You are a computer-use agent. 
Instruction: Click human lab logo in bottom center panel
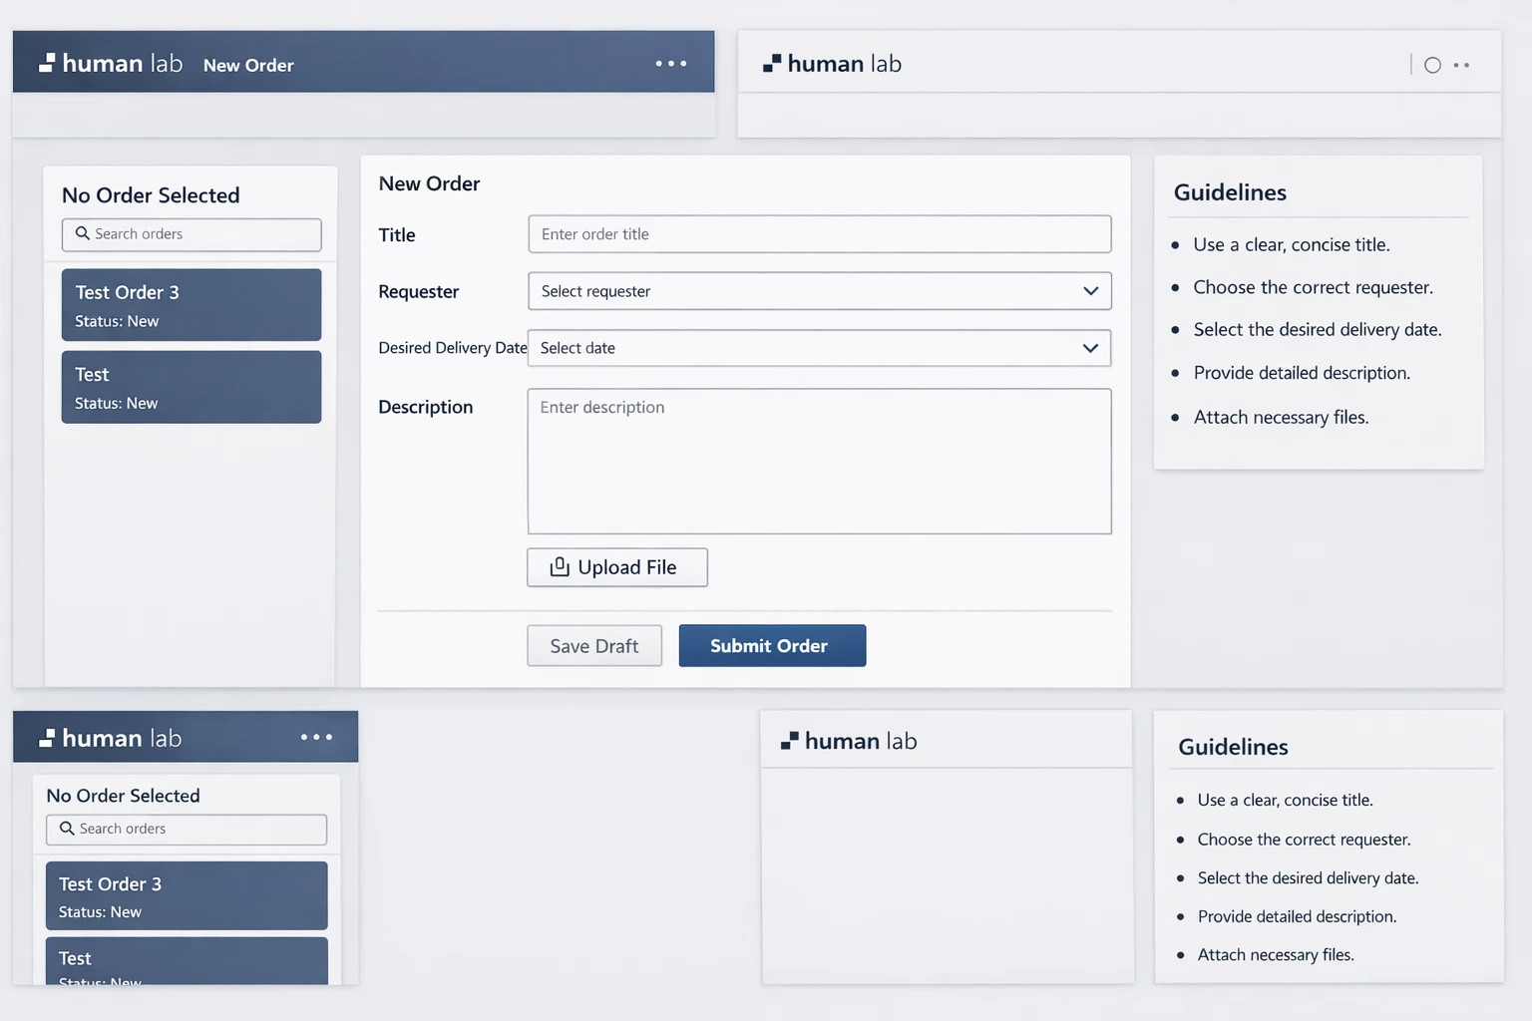click(849, 741)
